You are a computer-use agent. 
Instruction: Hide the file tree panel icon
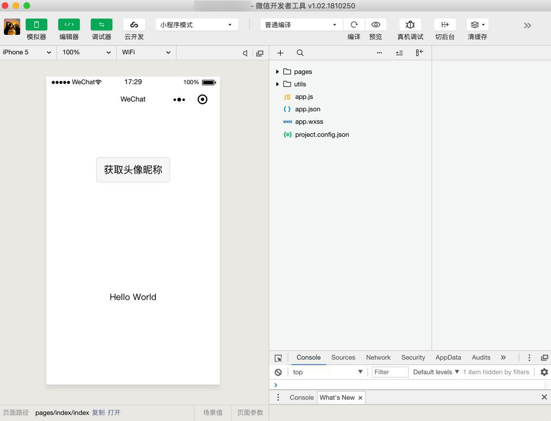coord(420,53)
